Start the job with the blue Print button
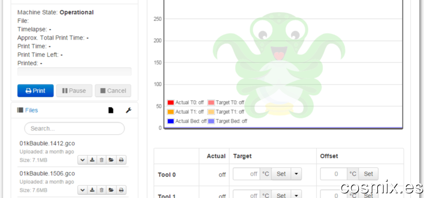Viewport: 424px width, 198px height. [36, 91]
